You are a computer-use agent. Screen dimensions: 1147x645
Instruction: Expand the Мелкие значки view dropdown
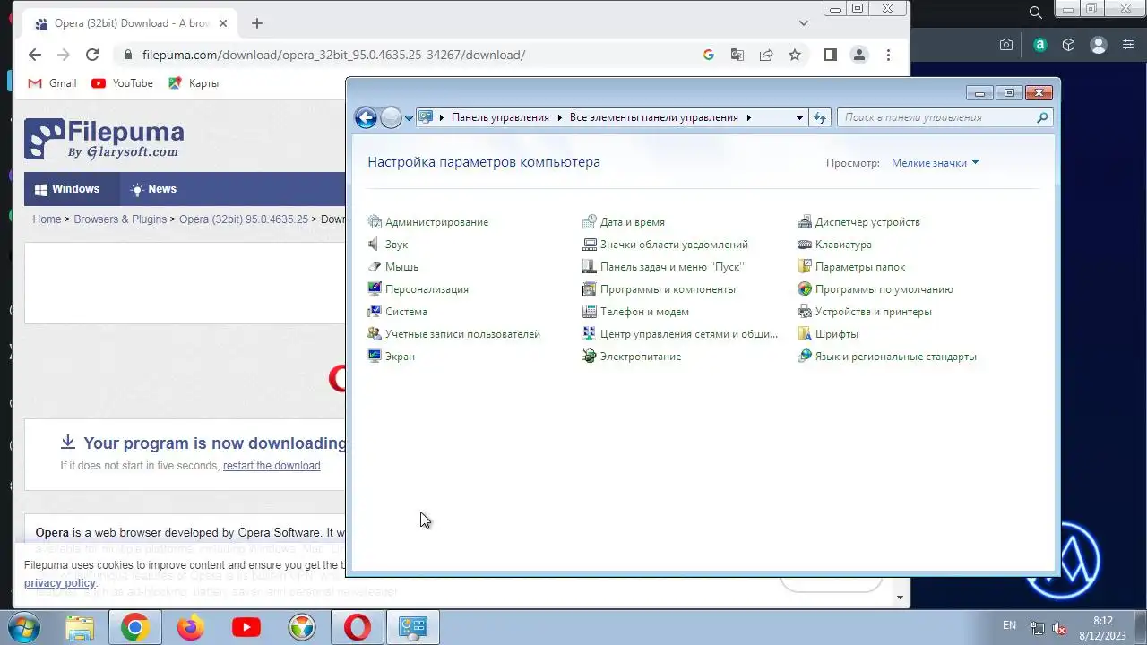pos(936,163)
